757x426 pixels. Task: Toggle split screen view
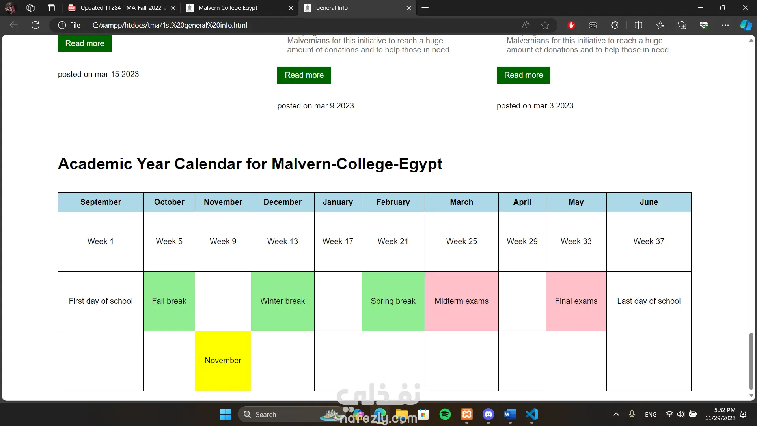coord(638,25)
